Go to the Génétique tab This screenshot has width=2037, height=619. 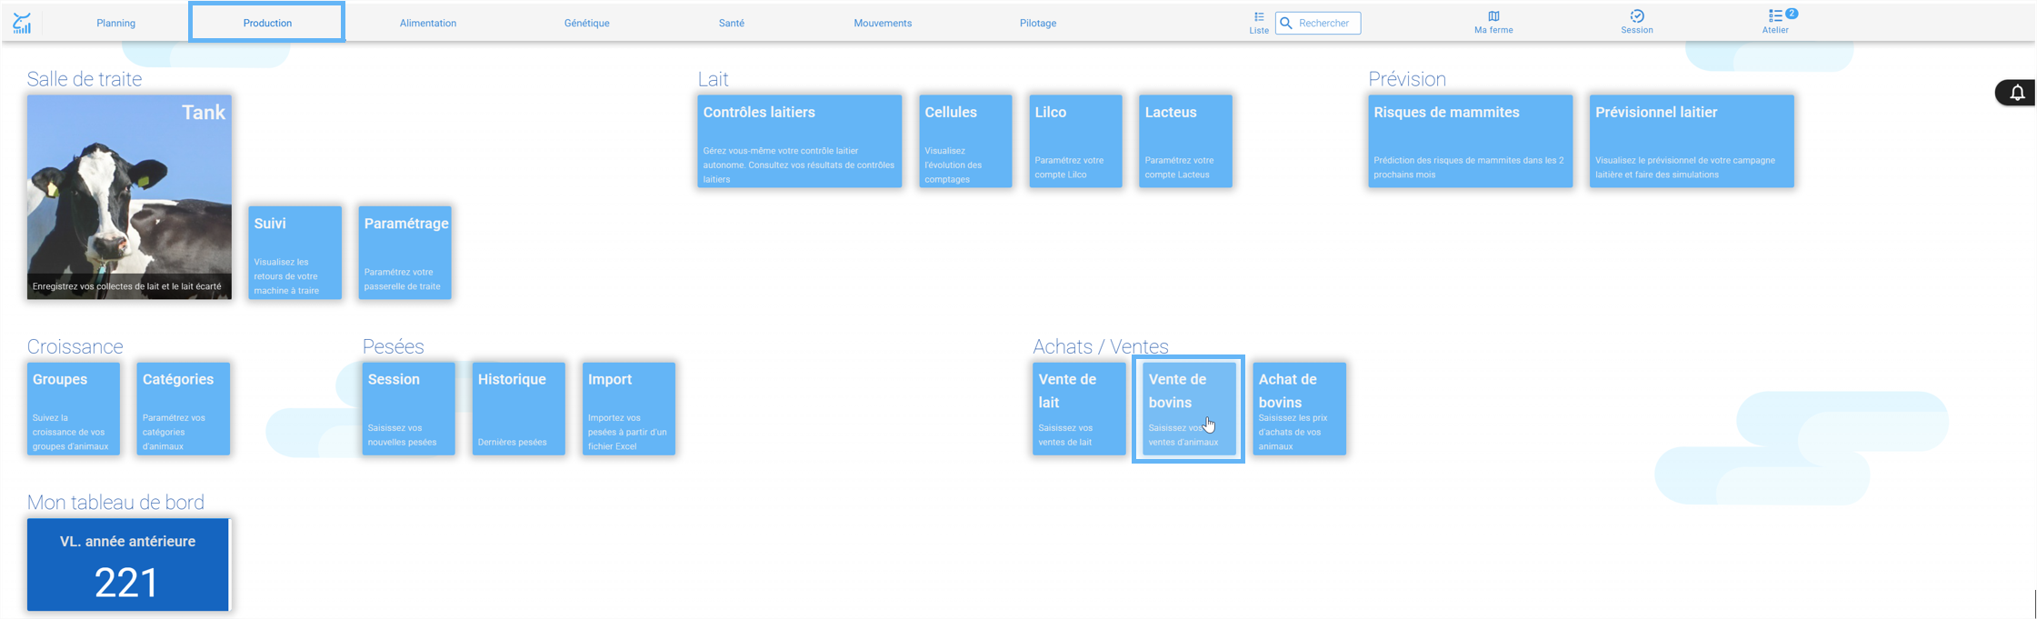[x=587, y=23]
